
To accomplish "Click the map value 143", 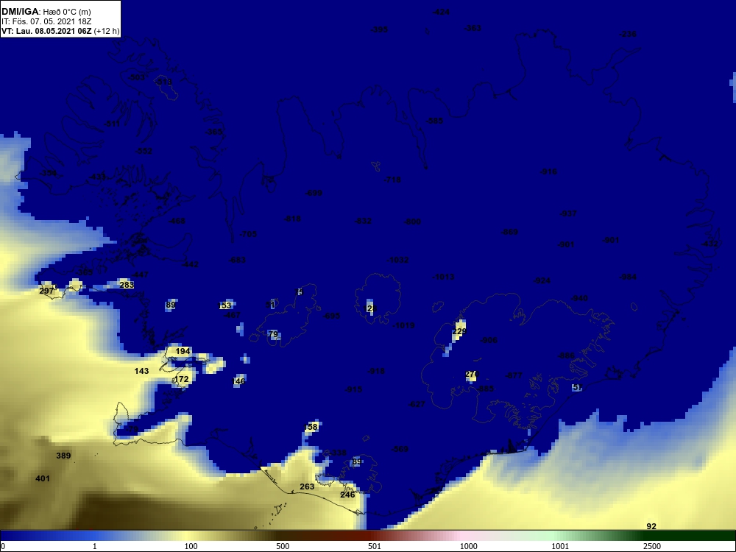I will [x=142, y=371].
